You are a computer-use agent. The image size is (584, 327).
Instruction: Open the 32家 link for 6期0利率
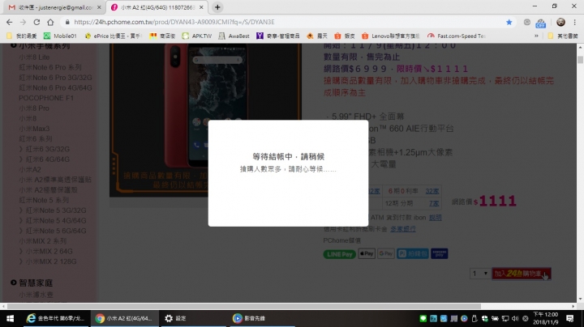pyautogui.click(x=432, y=191)
